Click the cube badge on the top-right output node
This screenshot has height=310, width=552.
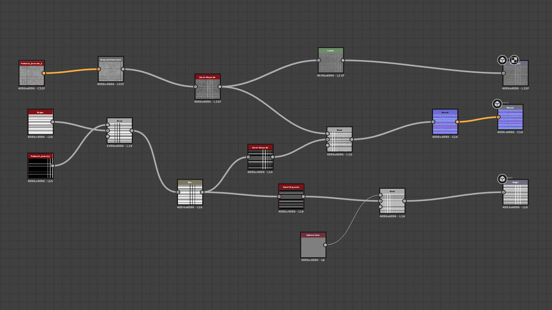[502, 60]
